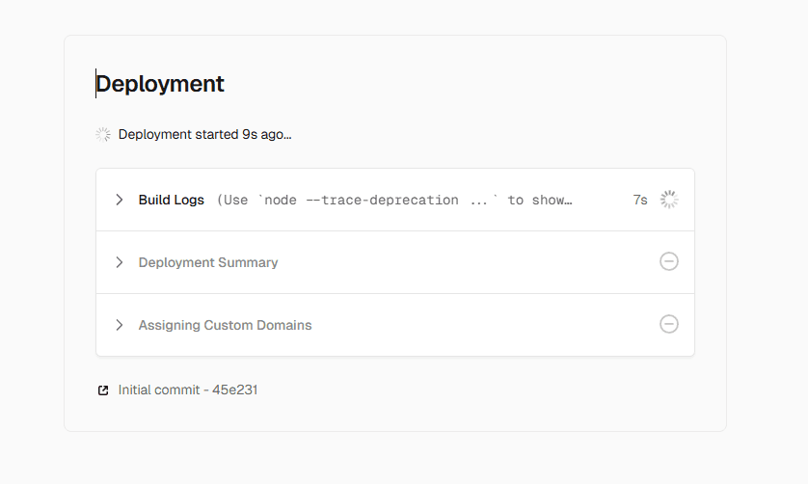
Task: Click the commit hash 45e231
Action: pyautogui.click(x=234, y=390)
